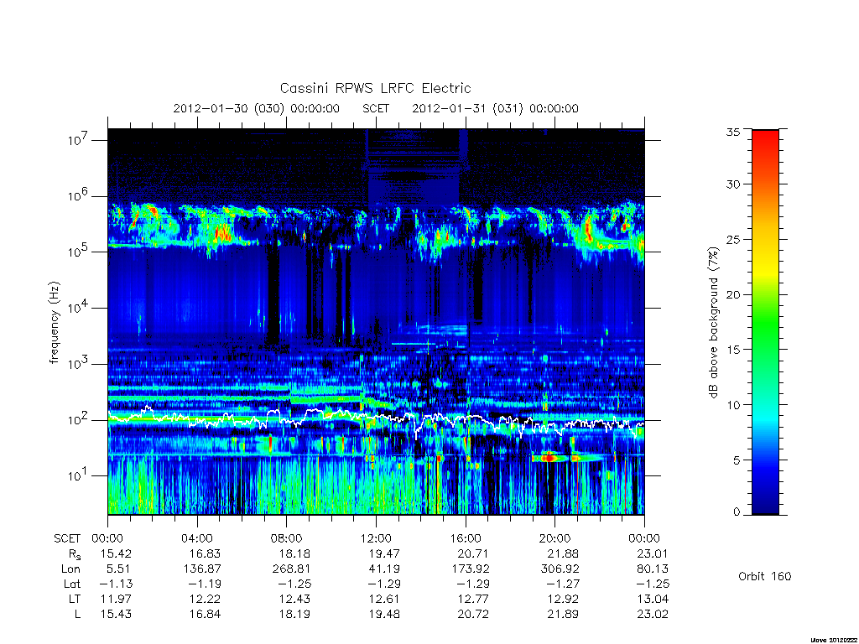Select LT value 12.77
The width and height of the screenshot is (859, 644).
click(x=473, y=599)
